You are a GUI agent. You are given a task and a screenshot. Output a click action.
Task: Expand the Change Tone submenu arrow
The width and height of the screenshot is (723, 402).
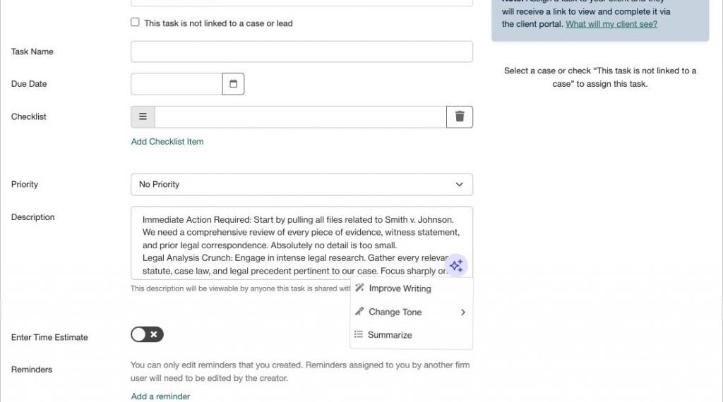[462, 312]
